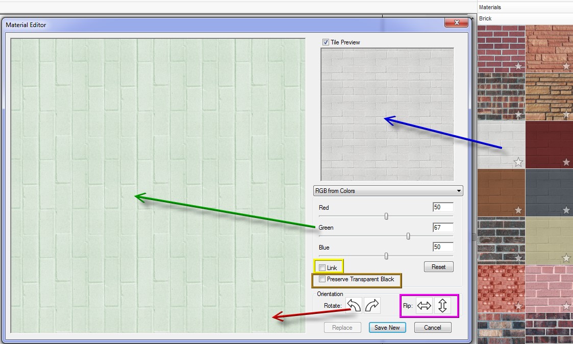Click the Green value field showing 67
This screenshot has width=573, height=344.
click(x=443, y=228)
